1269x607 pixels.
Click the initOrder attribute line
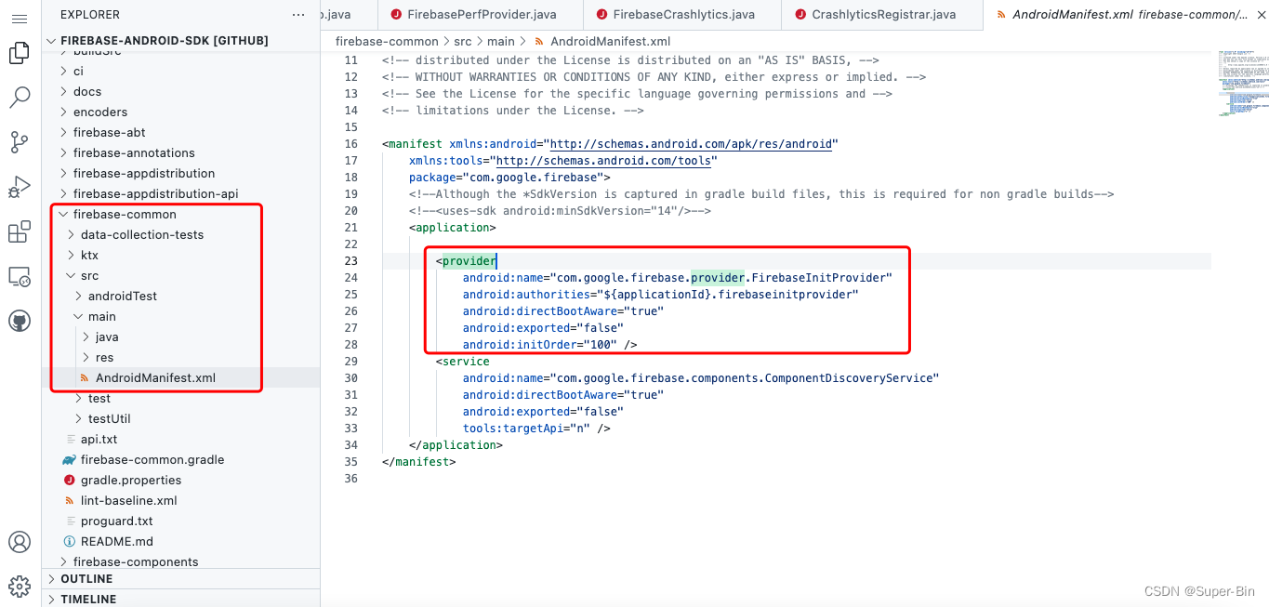[x=549, y=345]
